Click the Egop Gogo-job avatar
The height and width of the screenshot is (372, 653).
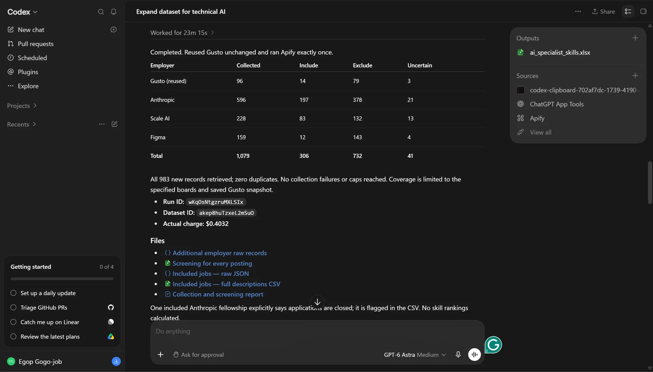pos(11,361)
